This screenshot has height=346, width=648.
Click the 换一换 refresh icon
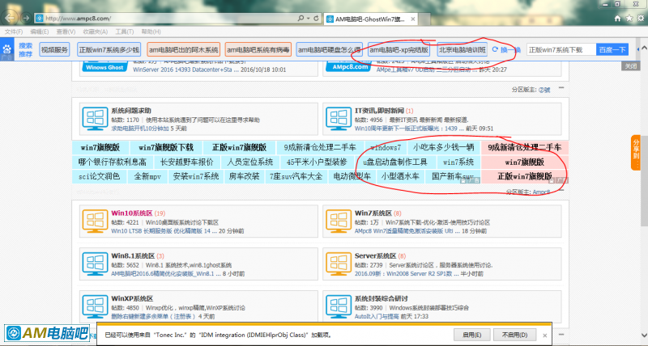pyautogui.click(x=495, y=49)
